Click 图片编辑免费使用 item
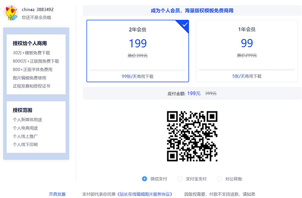The image size is (302, 198). 29,78
